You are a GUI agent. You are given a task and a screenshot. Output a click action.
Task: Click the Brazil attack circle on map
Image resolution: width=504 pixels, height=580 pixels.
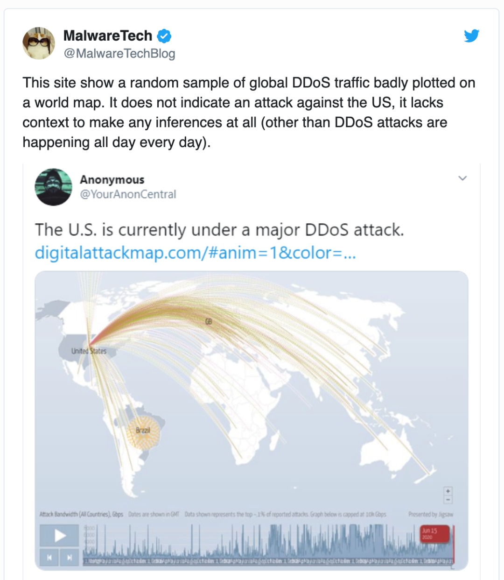click(x=143, y=431)
